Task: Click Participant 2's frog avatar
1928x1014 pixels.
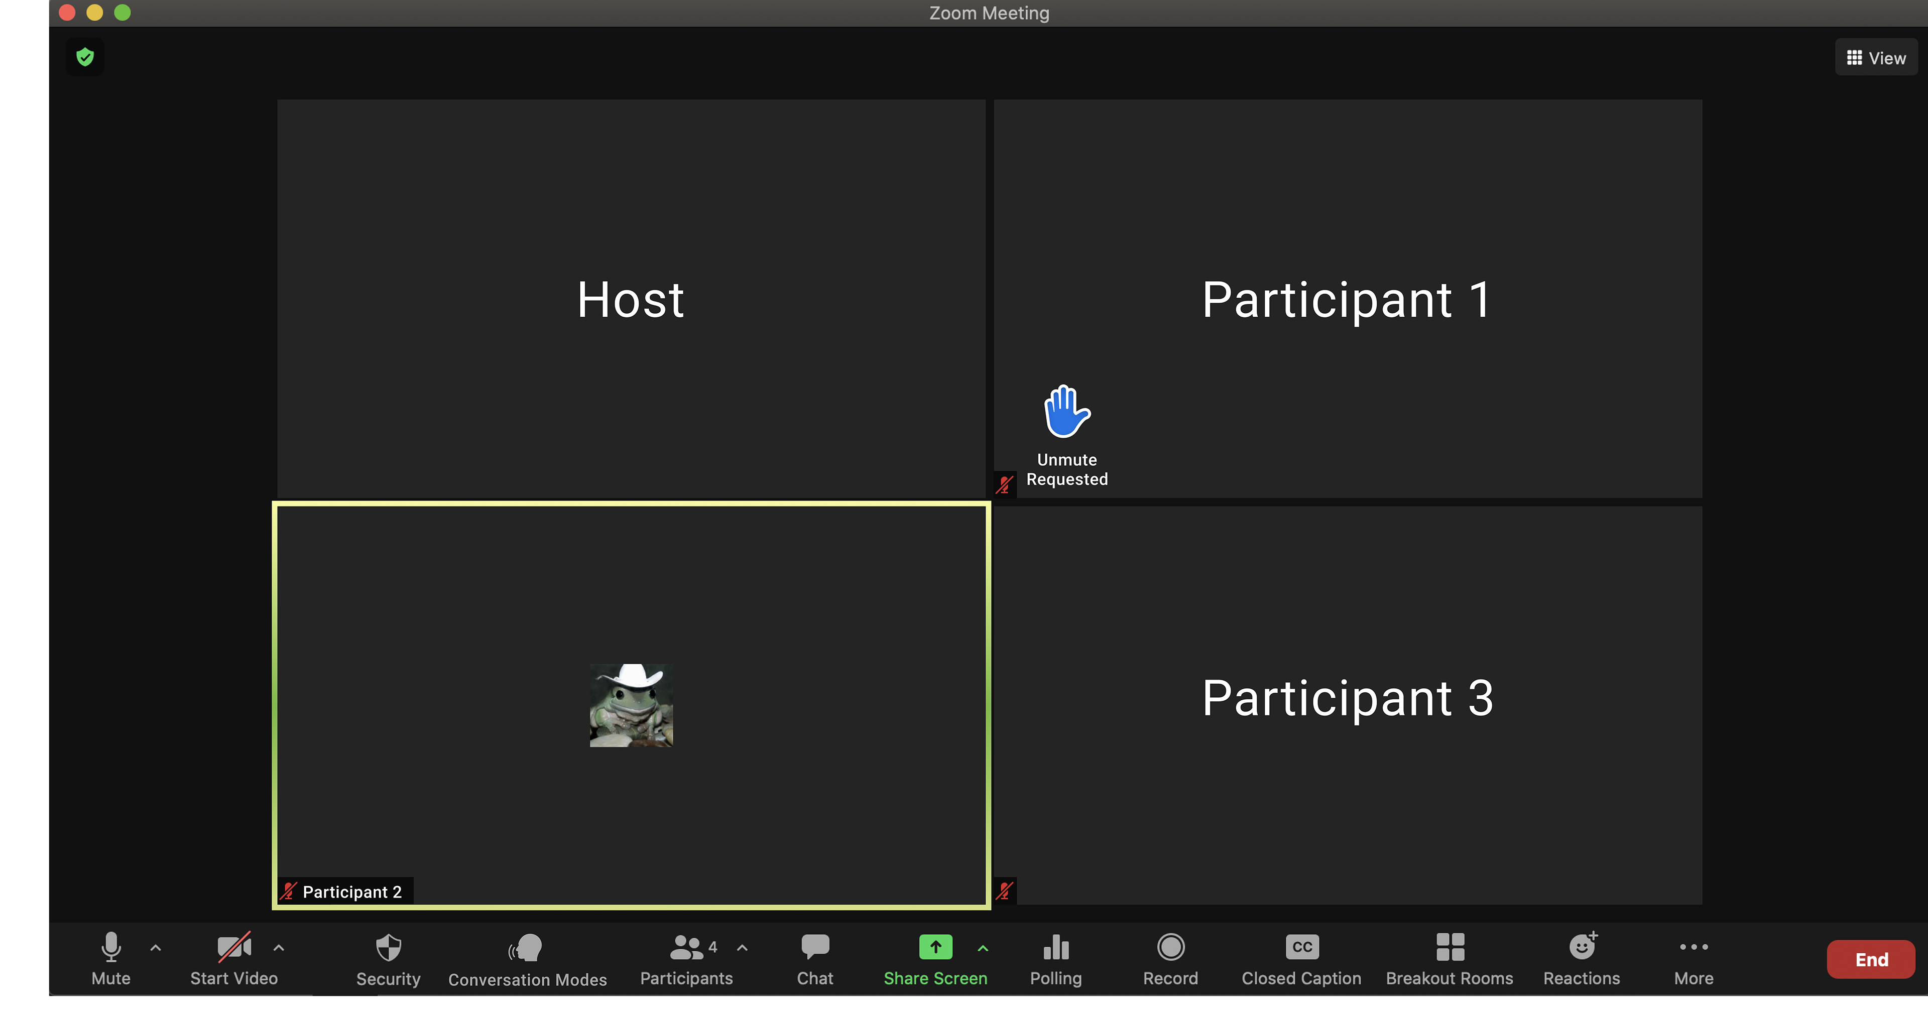Action: (631, 705)
